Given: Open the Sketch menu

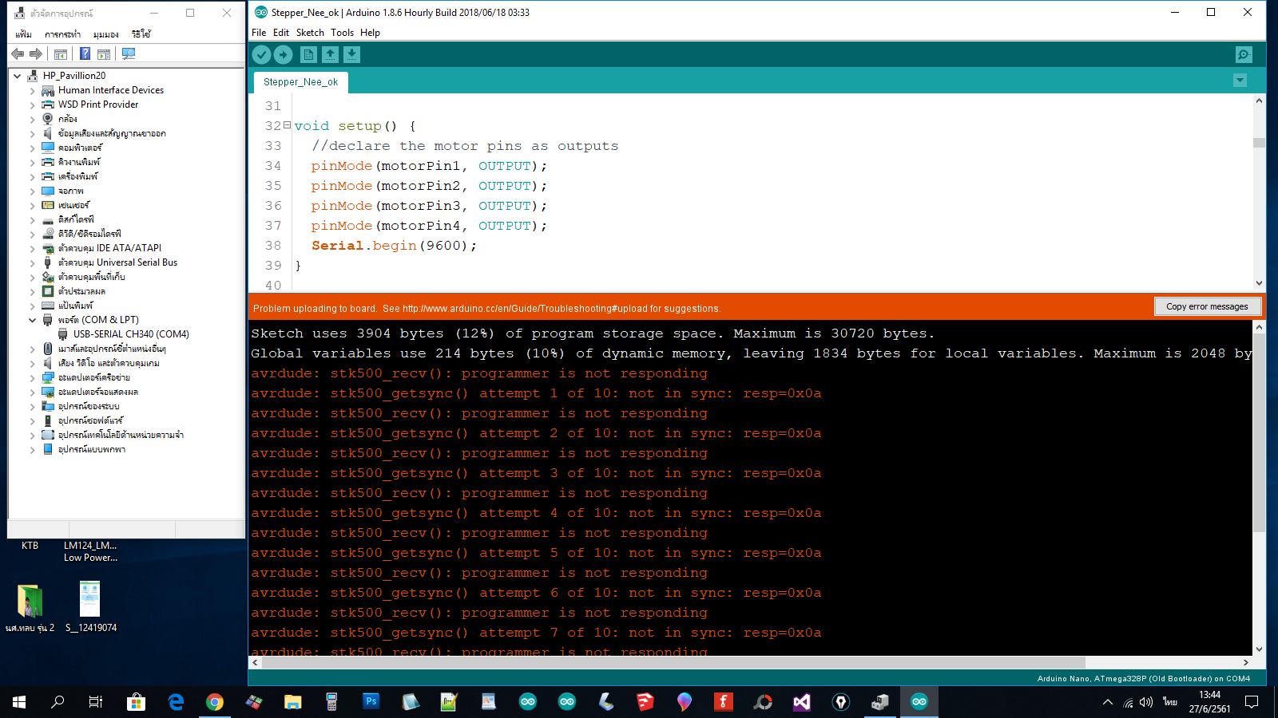Looking at the screenshot, I should coord(310,33).
